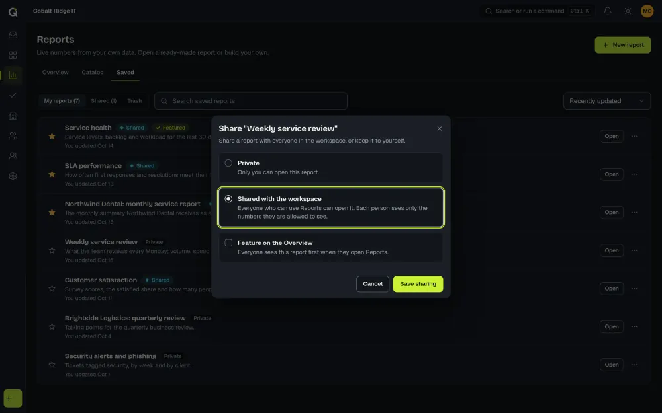This screenshot has width=662, height=413.
Task: Open the Customer satisfaction report
Action: (x=611, y=289)
